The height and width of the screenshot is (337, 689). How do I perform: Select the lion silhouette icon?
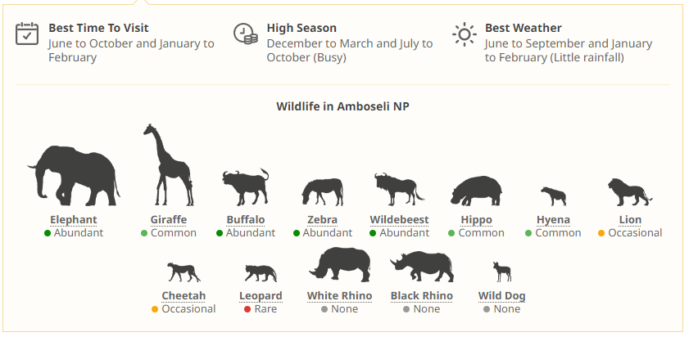click(629, 192)
